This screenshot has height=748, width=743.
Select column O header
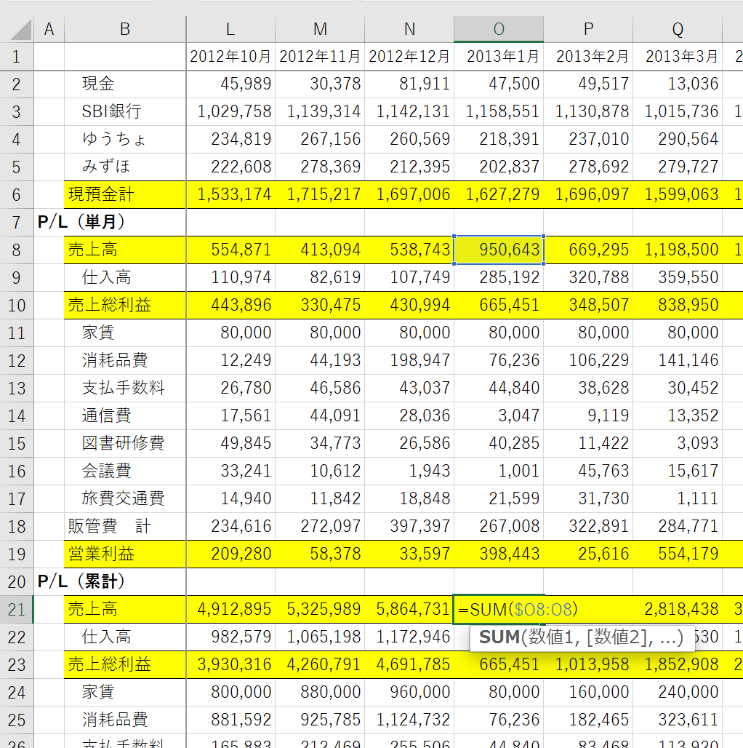pyautogui.click(x=499, y=28)
